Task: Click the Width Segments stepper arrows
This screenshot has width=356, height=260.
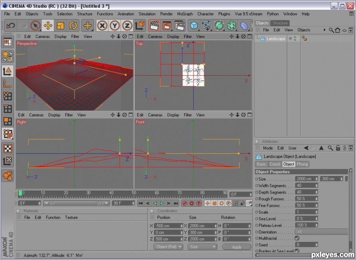Action: click(x=316, y=186)
